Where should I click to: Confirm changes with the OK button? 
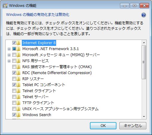(103, 126)
